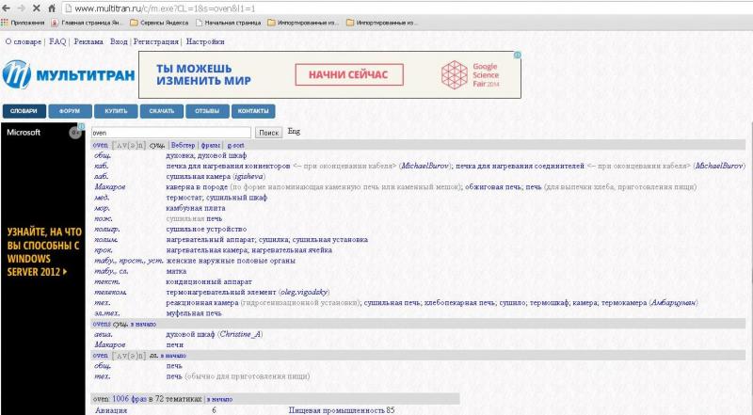Click the AdChoices icon on Google banner
The height and width of the screenshot is (415, 753).
coord(517,56)
